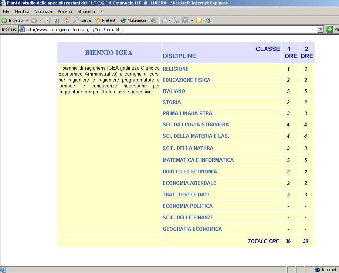
Task: Expand the Indietro history dropdown arrow
Action: click(x=27, y=20)
